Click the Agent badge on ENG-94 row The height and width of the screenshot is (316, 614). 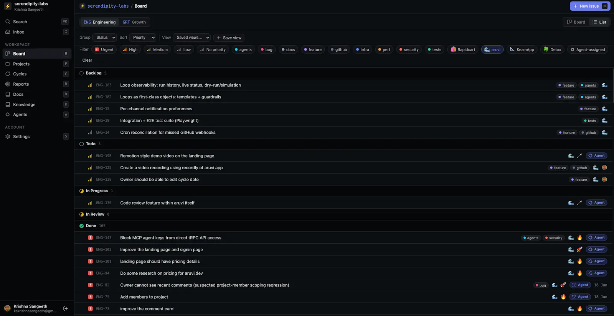click(x=596, y=273)
